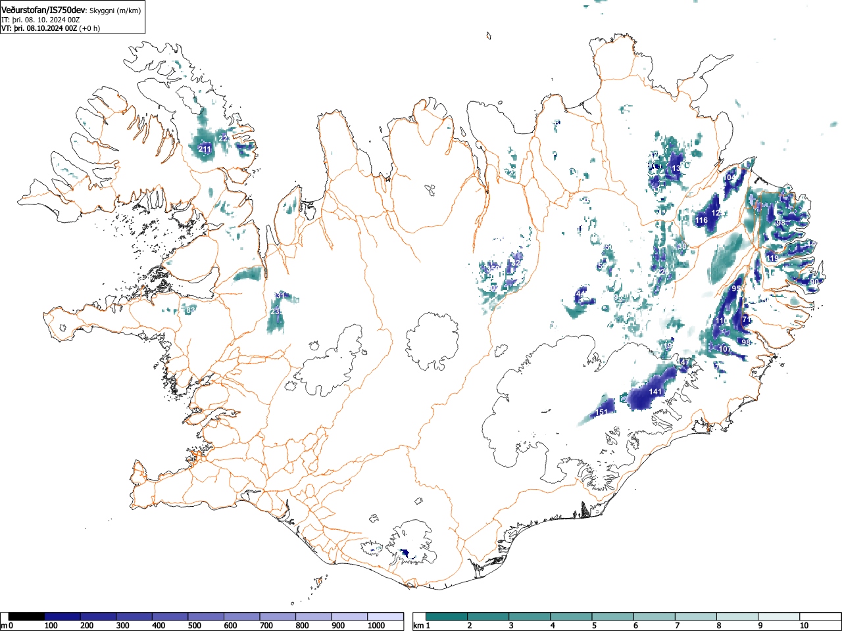Click the swatch between 5 and 6 km
The image size is (842, 631).
(613, 617)
